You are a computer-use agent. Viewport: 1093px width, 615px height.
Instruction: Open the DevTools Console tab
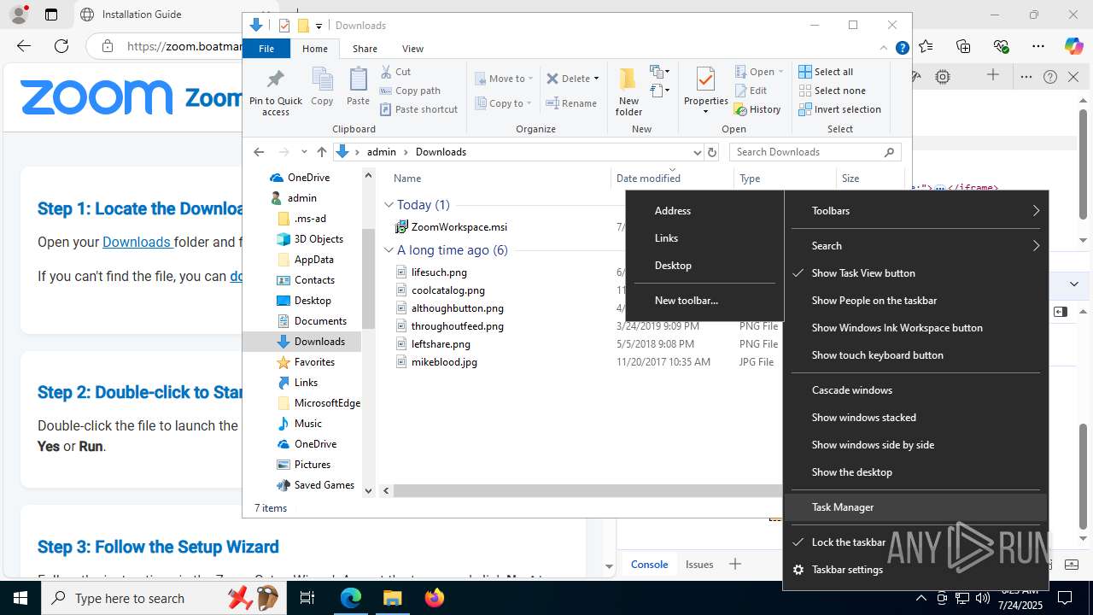point(649,564)
